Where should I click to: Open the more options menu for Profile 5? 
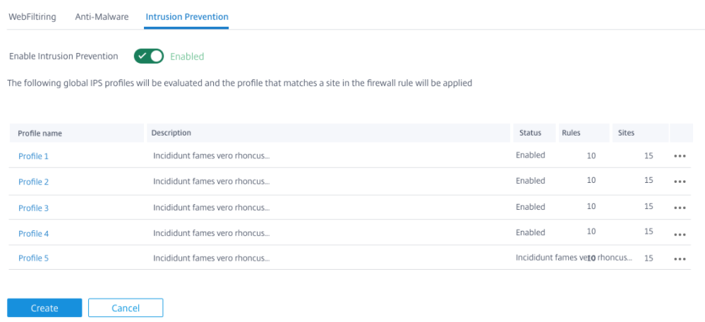click(x=680, y=259)
